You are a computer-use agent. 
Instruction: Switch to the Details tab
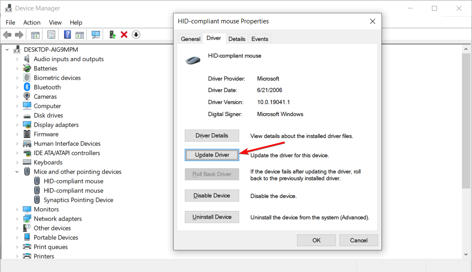click(x=237, y=39)
